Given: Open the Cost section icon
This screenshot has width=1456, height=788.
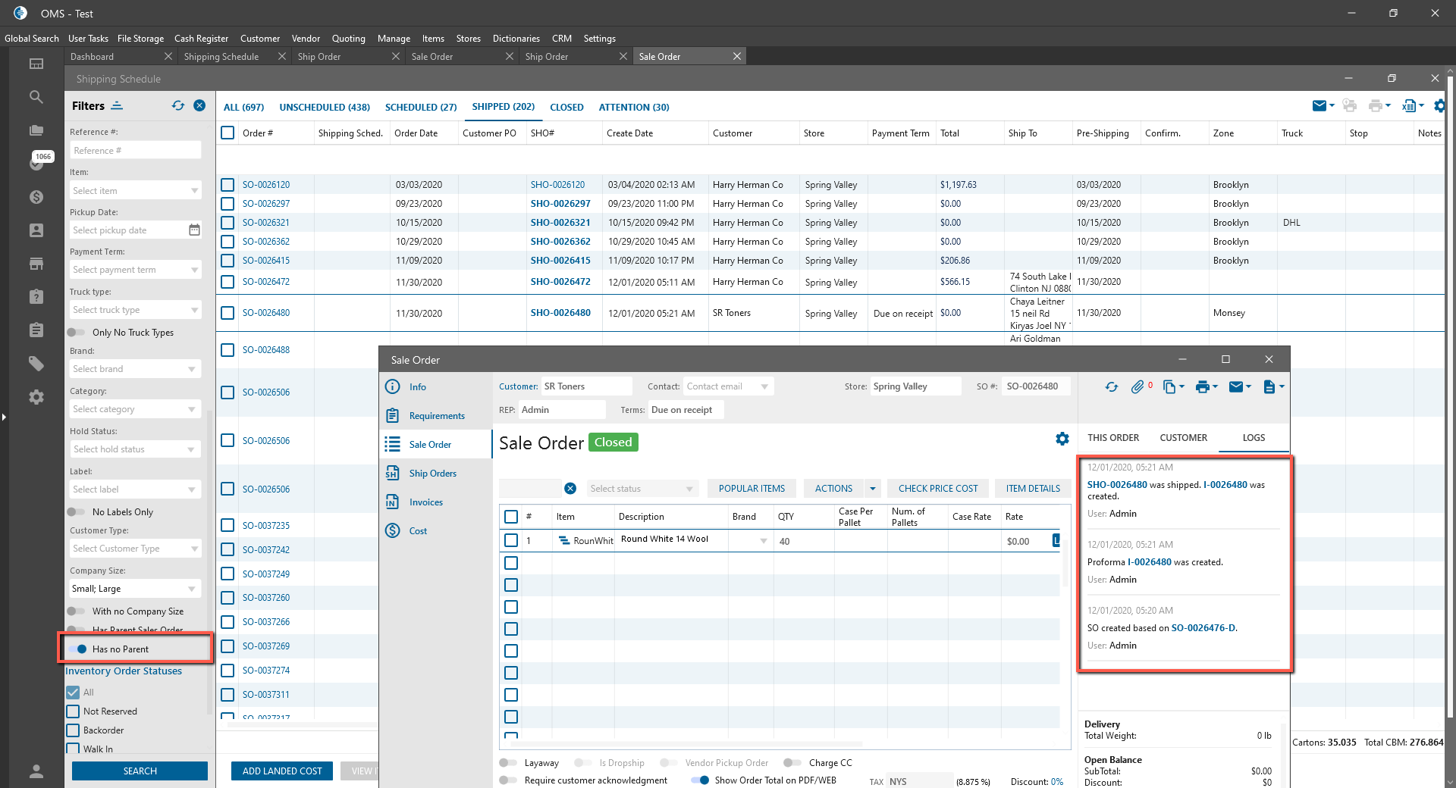Looking at the screenshot, I should click(393, 531).
